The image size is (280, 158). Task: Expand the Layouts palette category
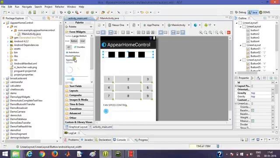(79, 91)
